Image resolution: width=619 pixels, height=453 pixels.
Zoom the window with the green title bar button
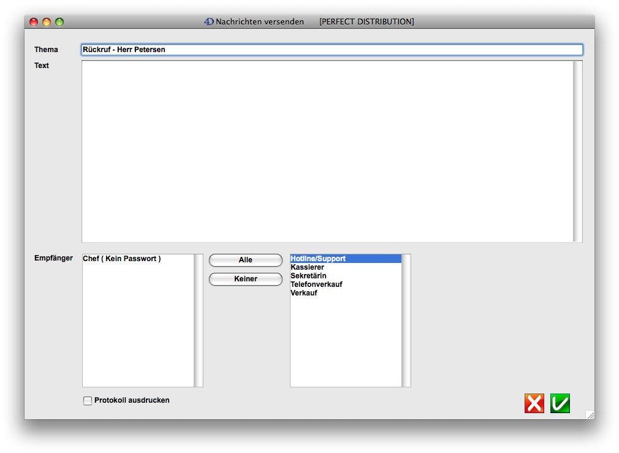[x=59, y=22]
